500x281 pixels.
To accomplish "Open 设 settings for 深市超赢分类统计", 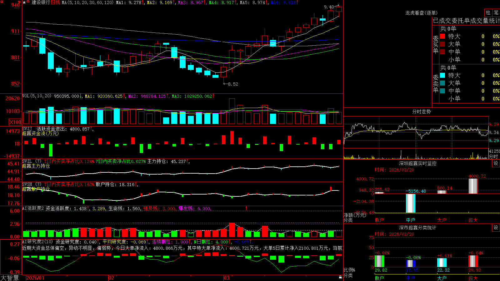I will pos(496,228).
